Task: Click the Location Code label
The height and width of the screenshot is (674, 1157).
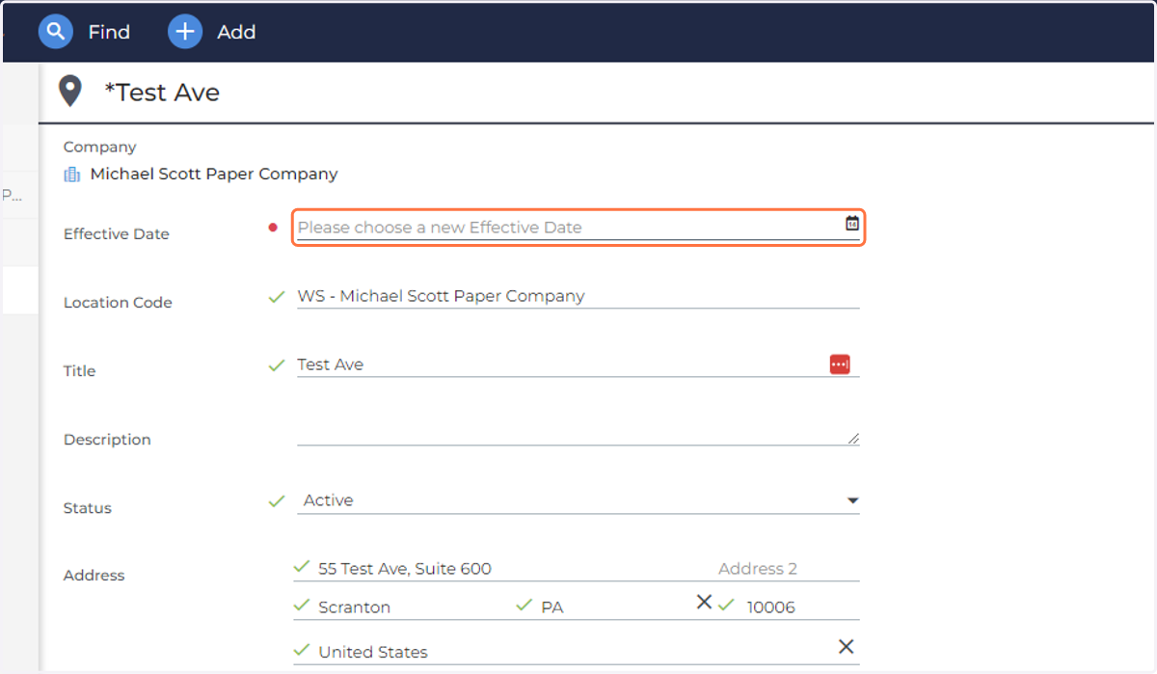Action: pyautogui.click(x=118, y=303)
